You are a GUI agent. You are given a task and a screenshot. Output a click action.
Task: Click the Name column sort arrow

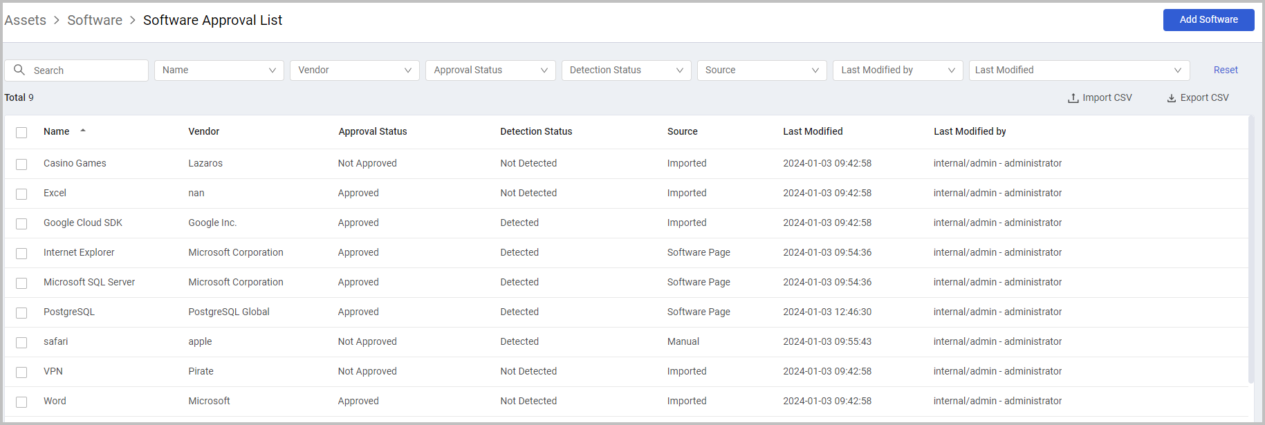83,131
